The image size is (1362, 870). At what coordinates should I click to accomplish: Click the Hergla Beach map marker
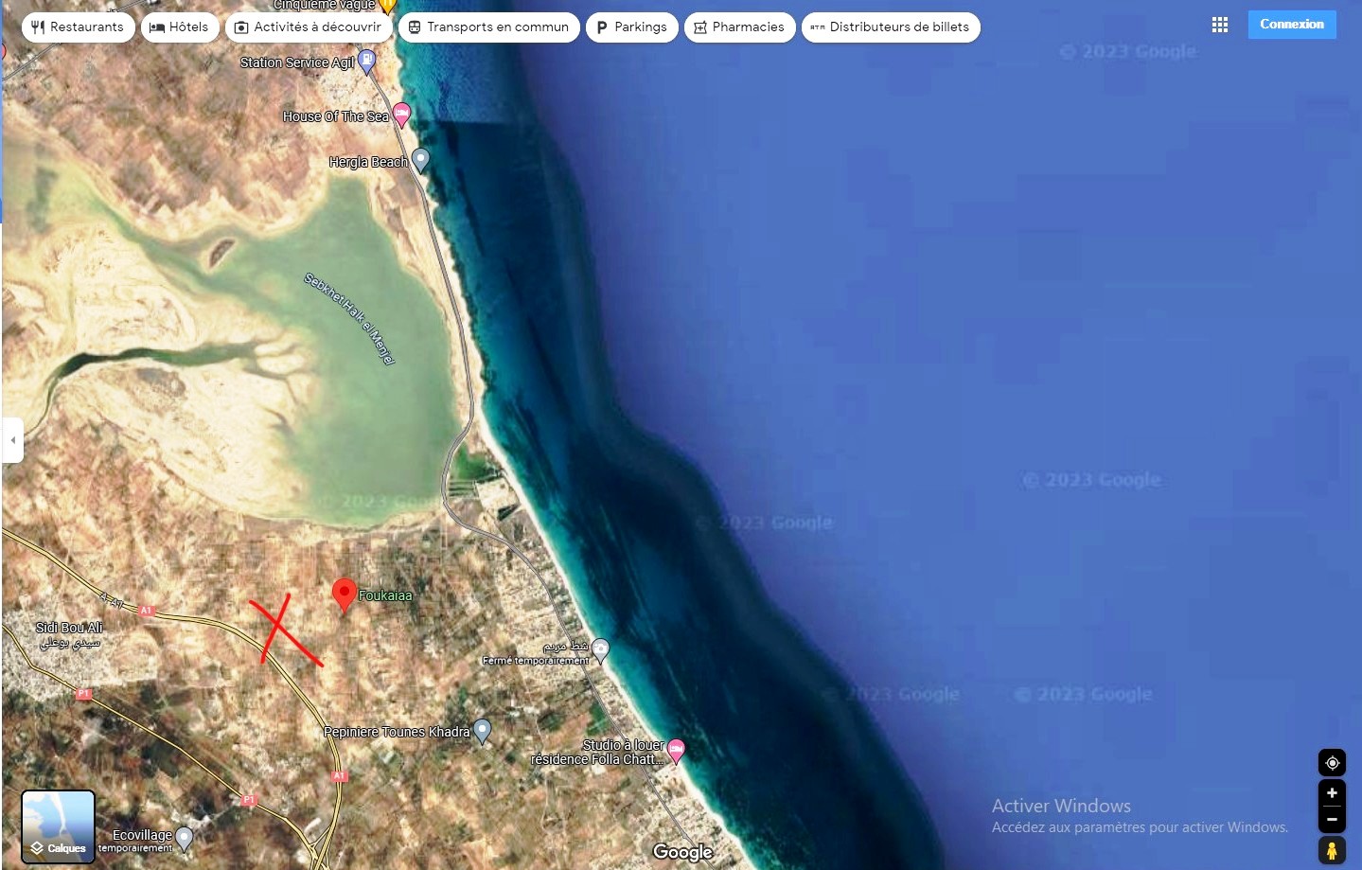coord(420,160)
